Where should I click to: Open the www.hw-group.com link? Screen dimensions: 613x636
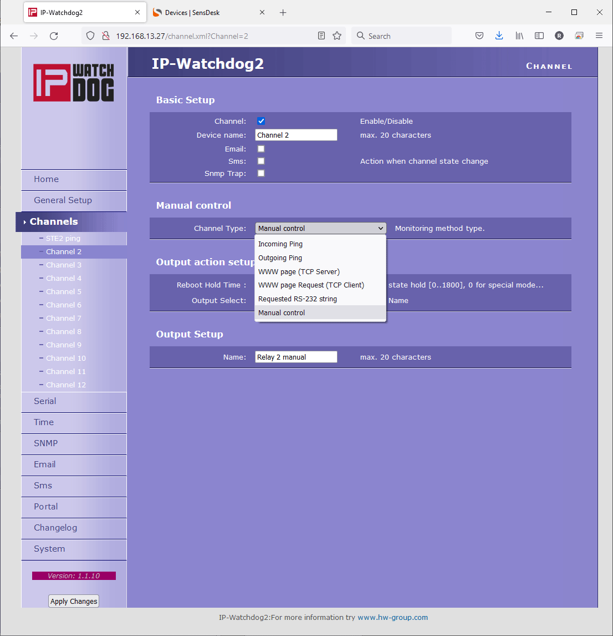[392, 617]
